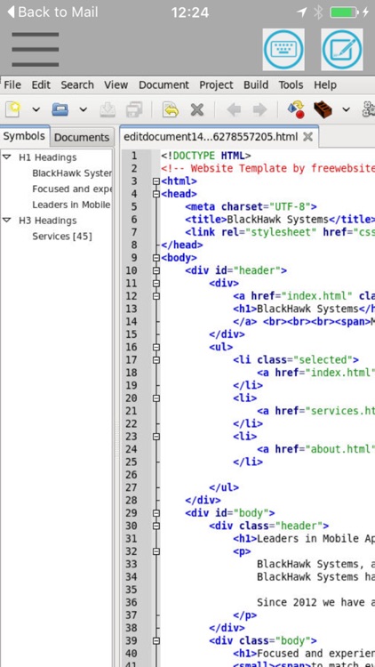Screen dimensions: 375x667
Task: Close the editdocument14...html tab
Action: [307, 137]
